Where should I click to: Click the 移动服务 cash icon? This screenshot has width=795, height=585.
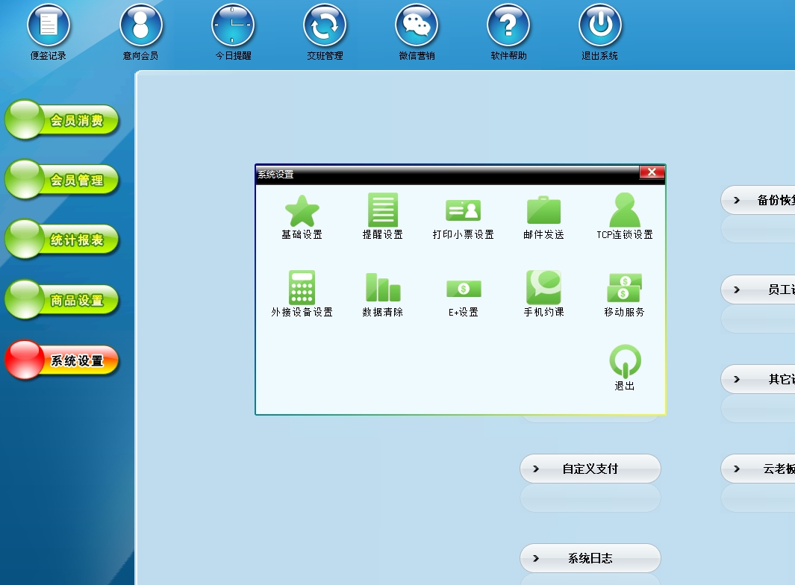(x=624, y=288)
